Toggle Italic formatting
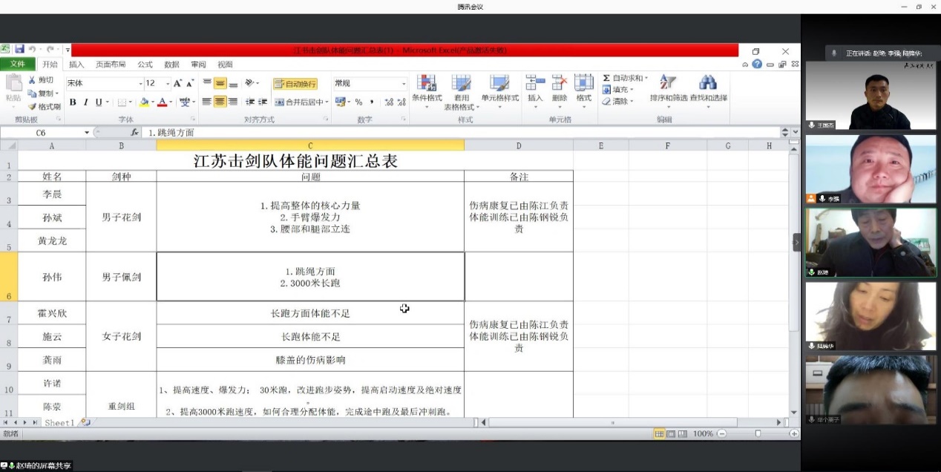Image resolution: width=941 pixels, height=472 pixels. coord(85,102)
